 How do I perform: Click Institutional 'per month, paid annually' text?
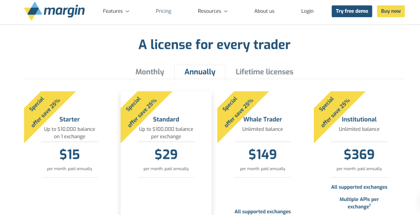tap(359, 169)
